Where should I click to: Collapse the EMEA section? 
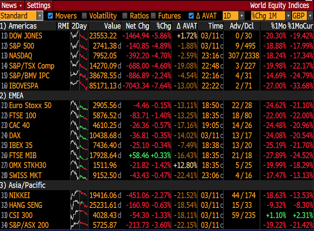[12, 96]
